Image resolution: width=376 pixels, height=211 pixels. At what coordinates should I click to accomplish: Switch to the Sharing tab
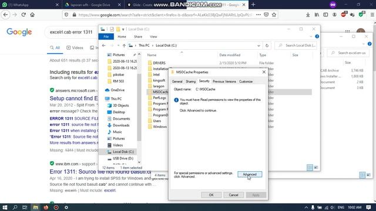pos(190,81)
